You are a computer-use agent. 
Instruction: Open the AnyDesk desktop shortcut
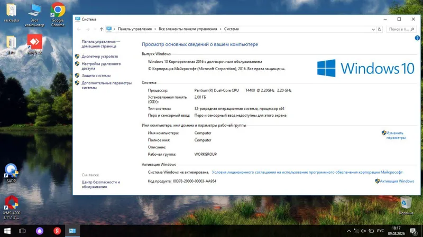coord(34,44)
